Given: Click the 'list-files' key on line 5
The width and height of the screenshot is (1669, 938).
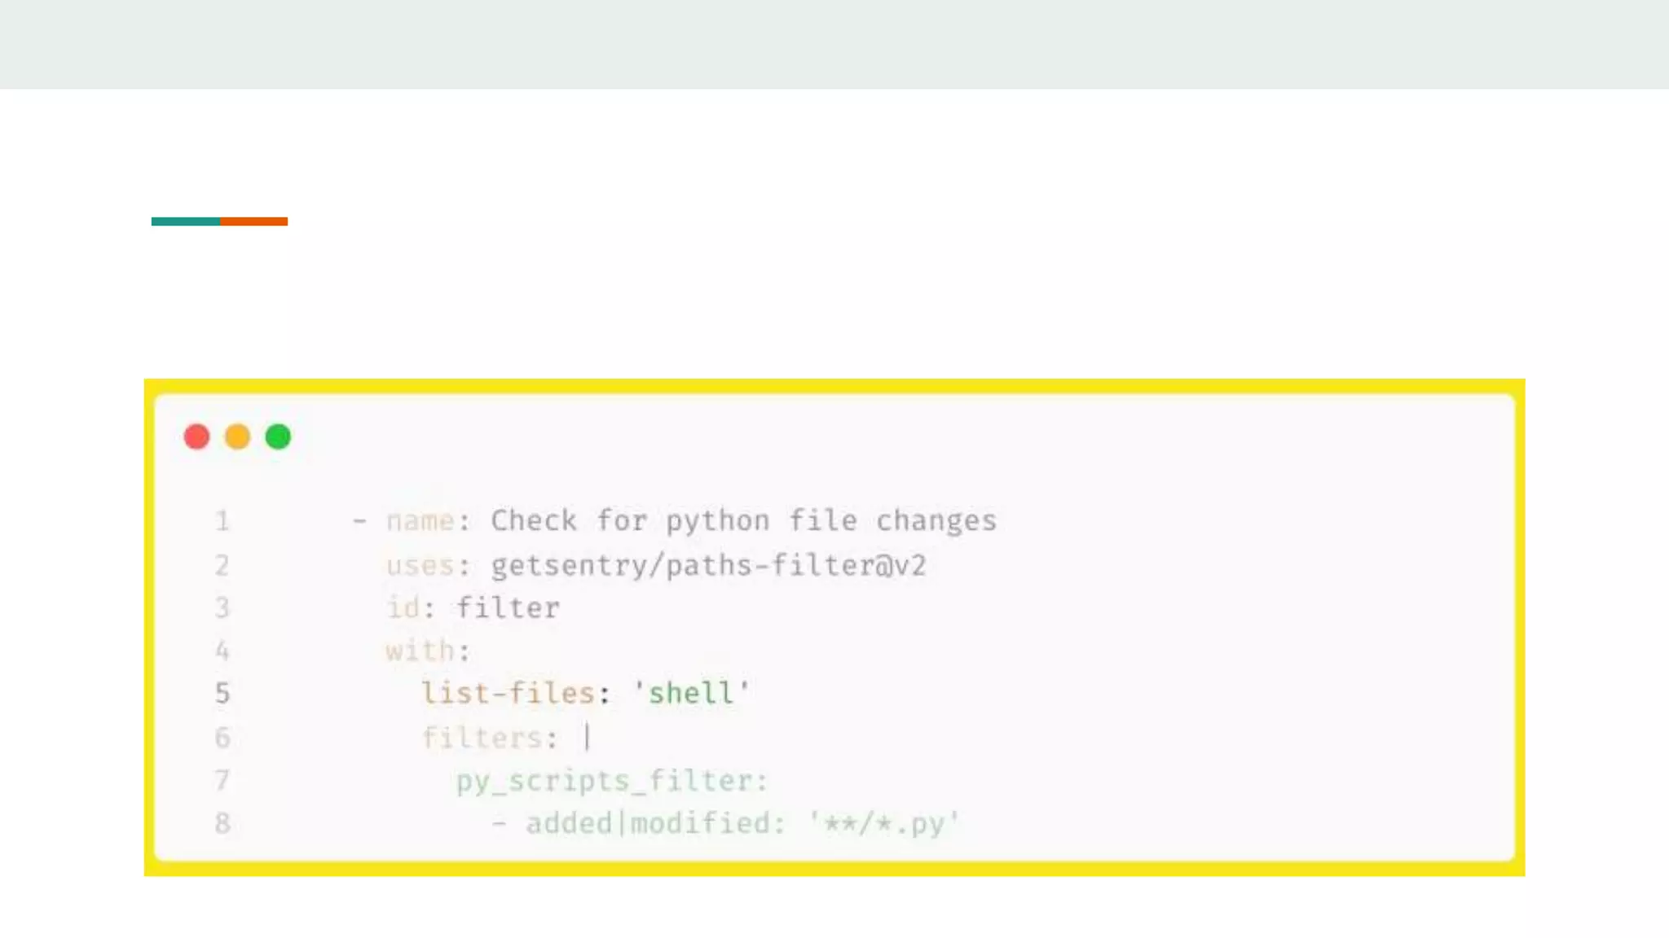Looking at the screenshot, I should tap(509, 694).
